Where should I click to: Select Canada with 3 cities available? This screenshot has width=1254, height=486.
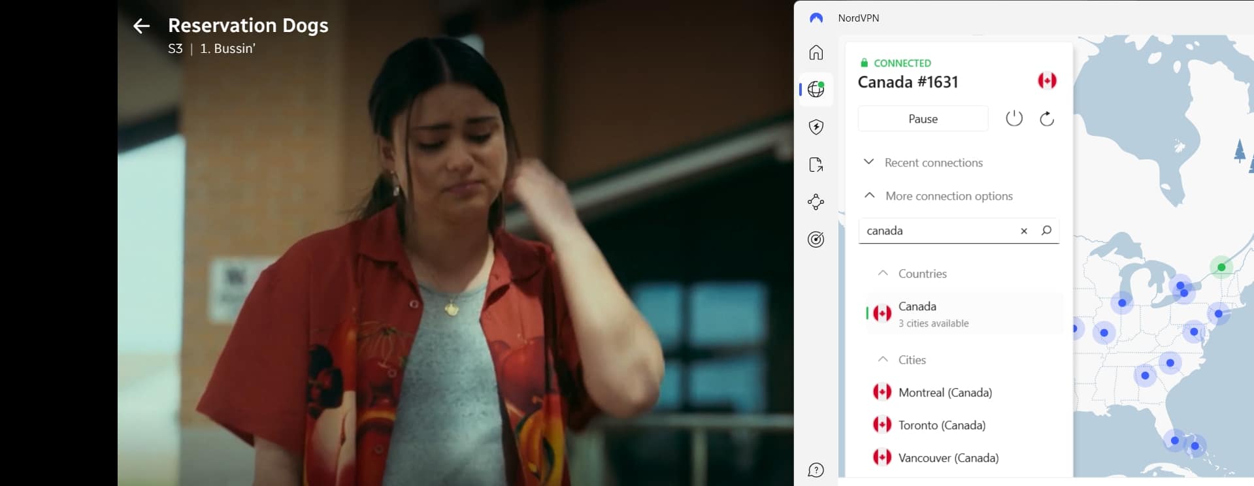[965, 314]
